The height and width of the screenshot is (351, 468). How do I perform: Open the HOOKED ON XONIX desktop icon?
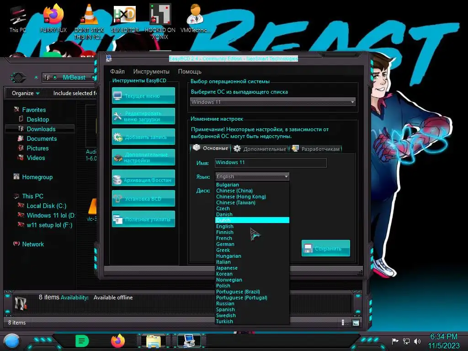coord(160,21)
